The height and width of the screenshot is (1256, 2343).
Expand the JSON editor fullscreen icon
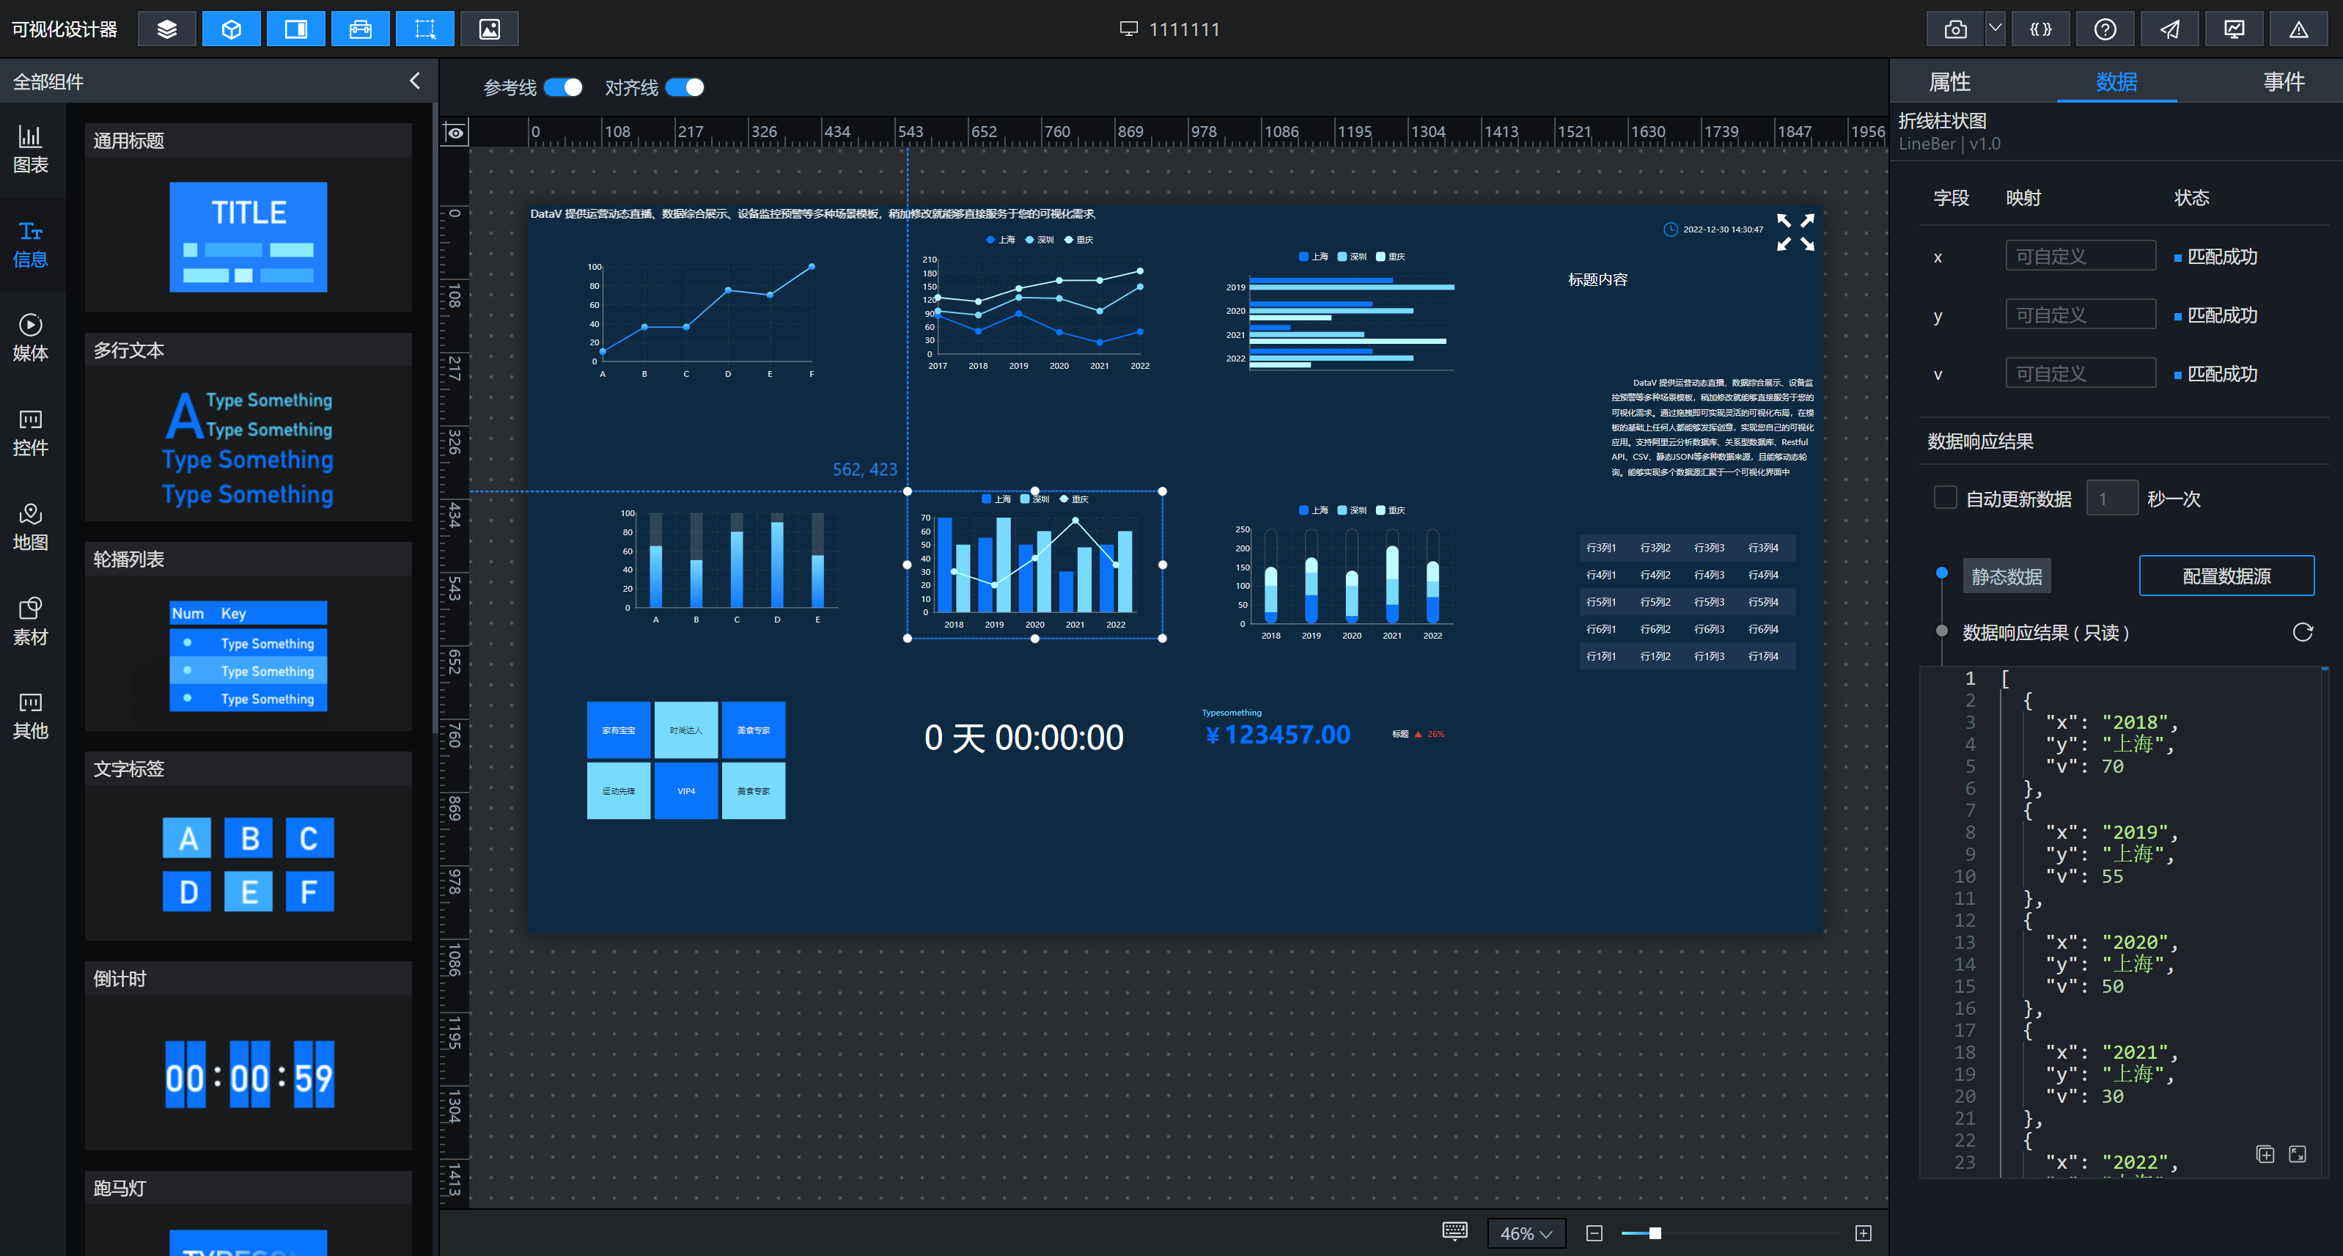[x=2297, y=1153]
